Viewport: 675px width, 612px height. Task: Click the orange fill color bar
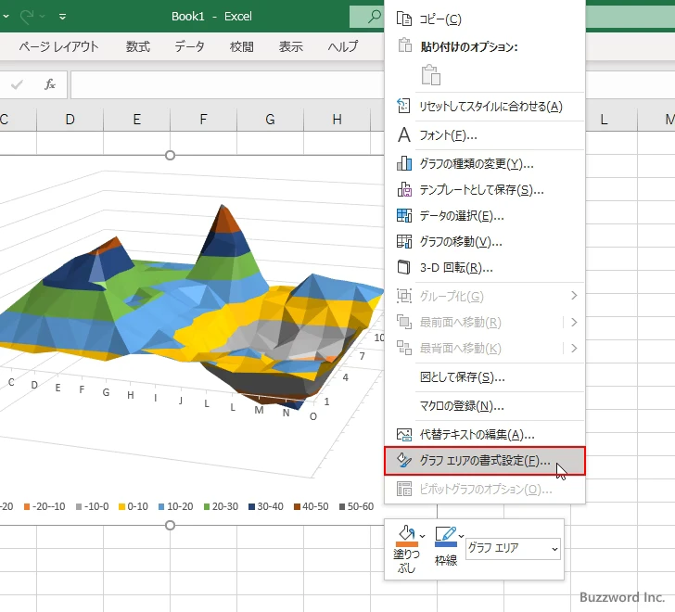pyautogui.click(x=406, y=544)
